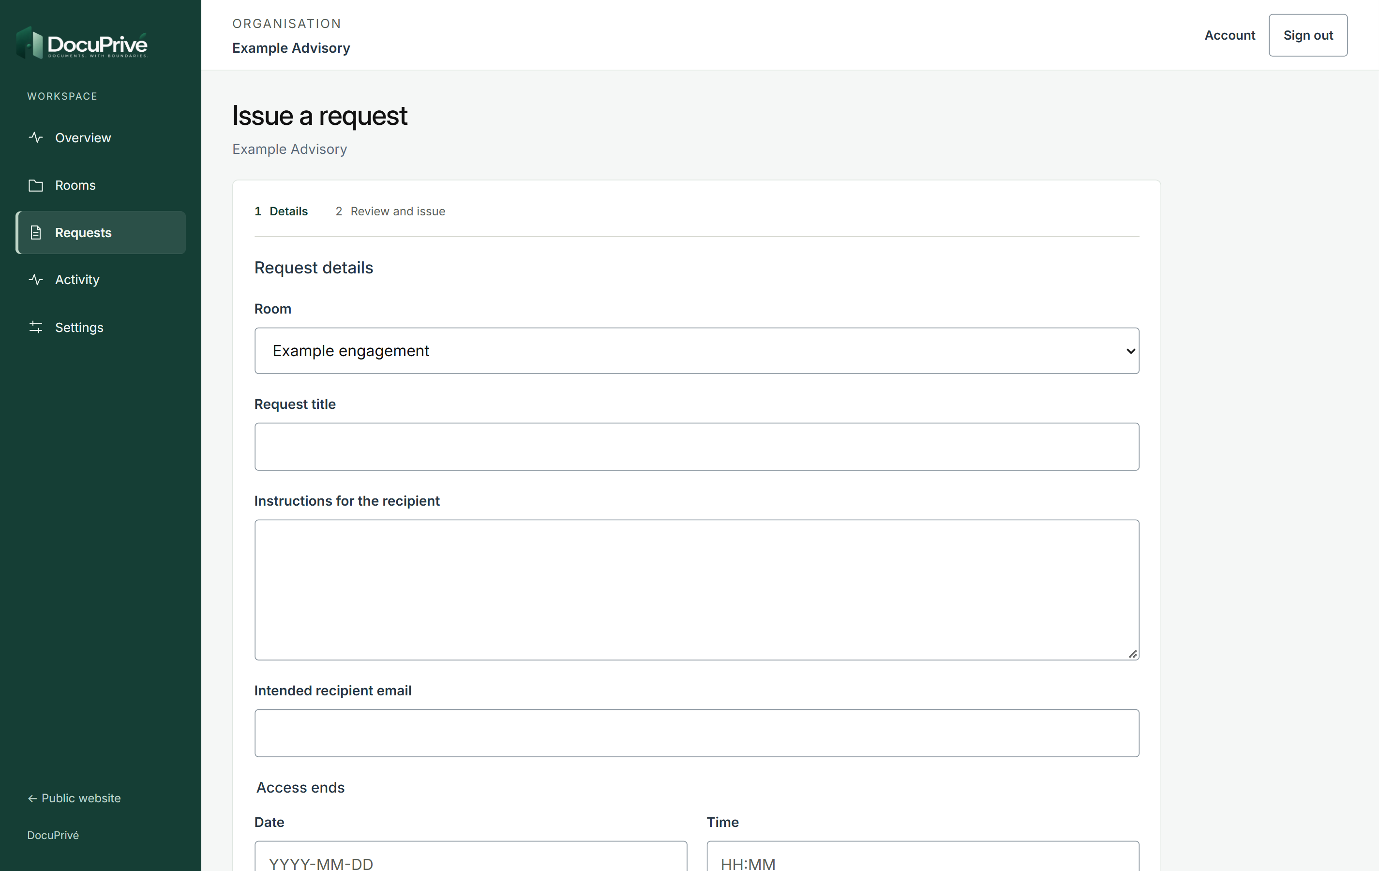Click the Rooms folder icon
This screenshot has height=871, width=1379.
point(35,185)
